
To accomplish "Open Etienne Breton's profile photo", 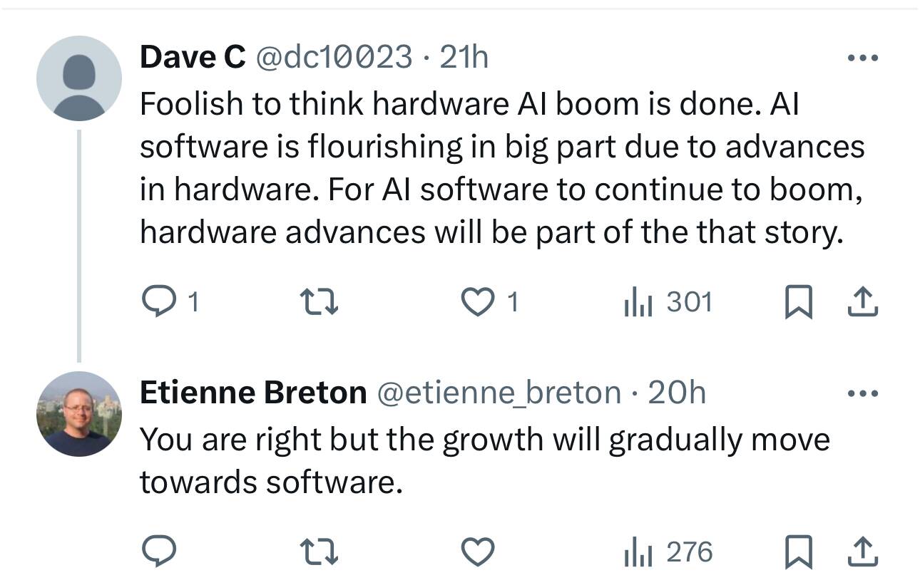I will point(79,414).
